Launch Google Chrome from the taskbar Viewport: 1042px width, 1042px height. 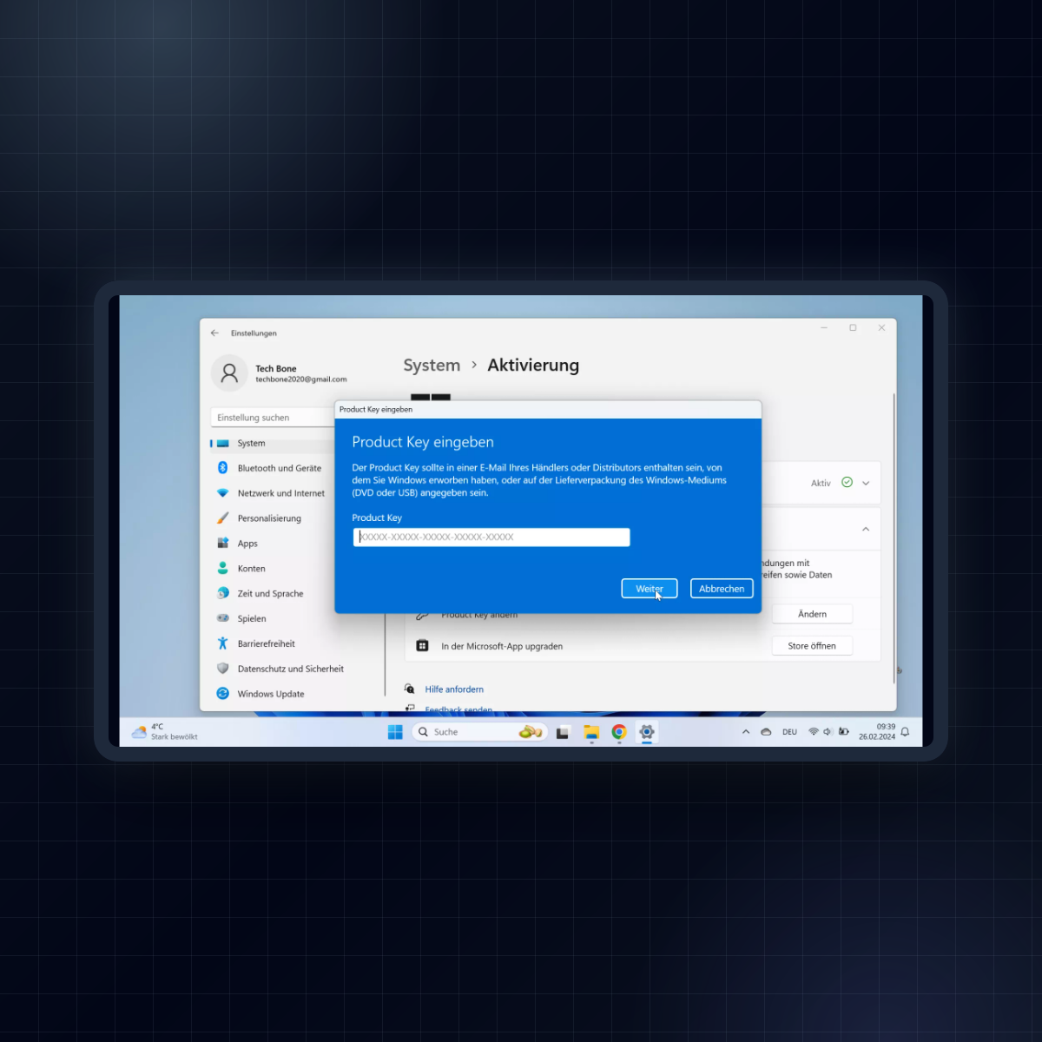coord(619,732)
